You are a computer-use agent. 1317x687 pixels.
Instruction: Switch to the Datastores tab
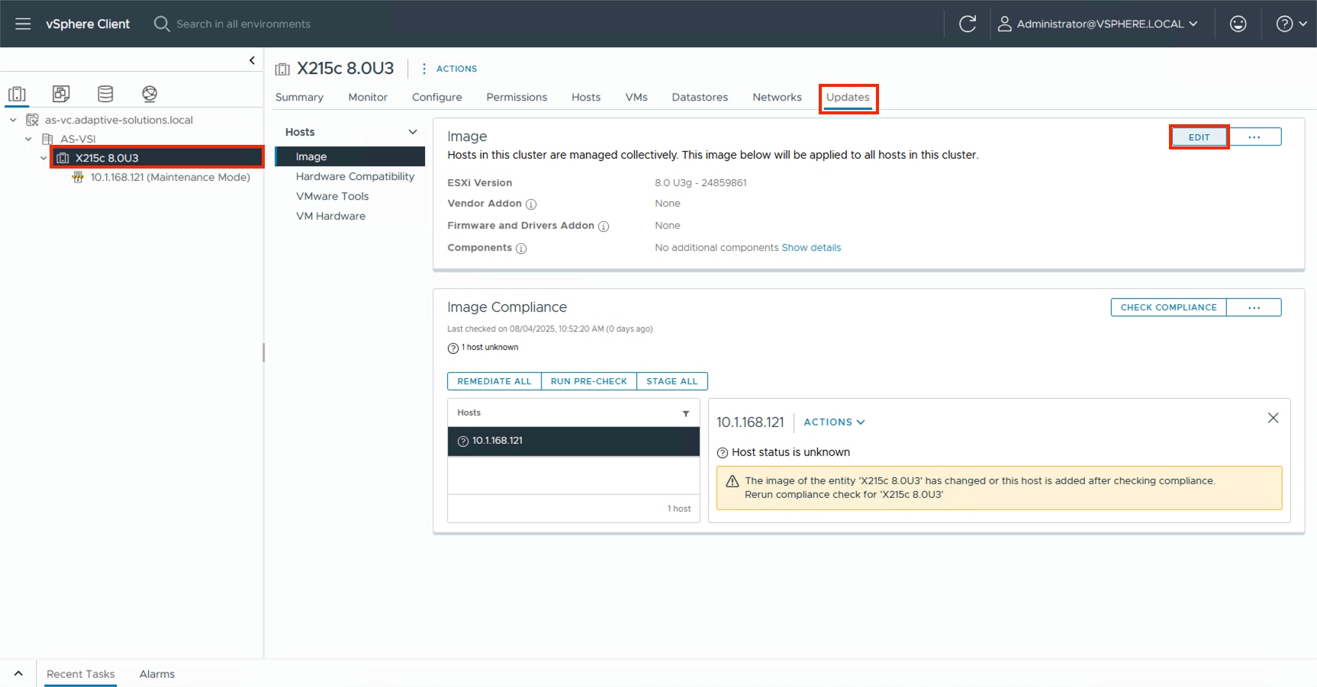[699, 97]
